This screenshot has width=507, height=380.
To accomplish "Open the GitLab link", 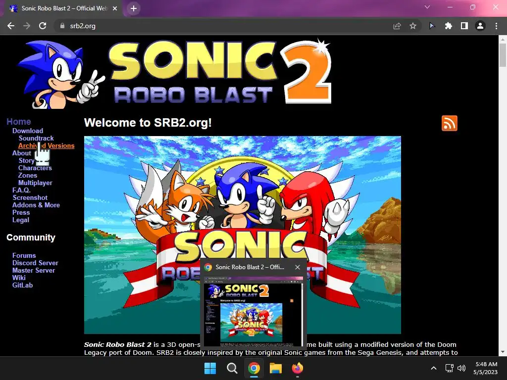I will point(22,285).
